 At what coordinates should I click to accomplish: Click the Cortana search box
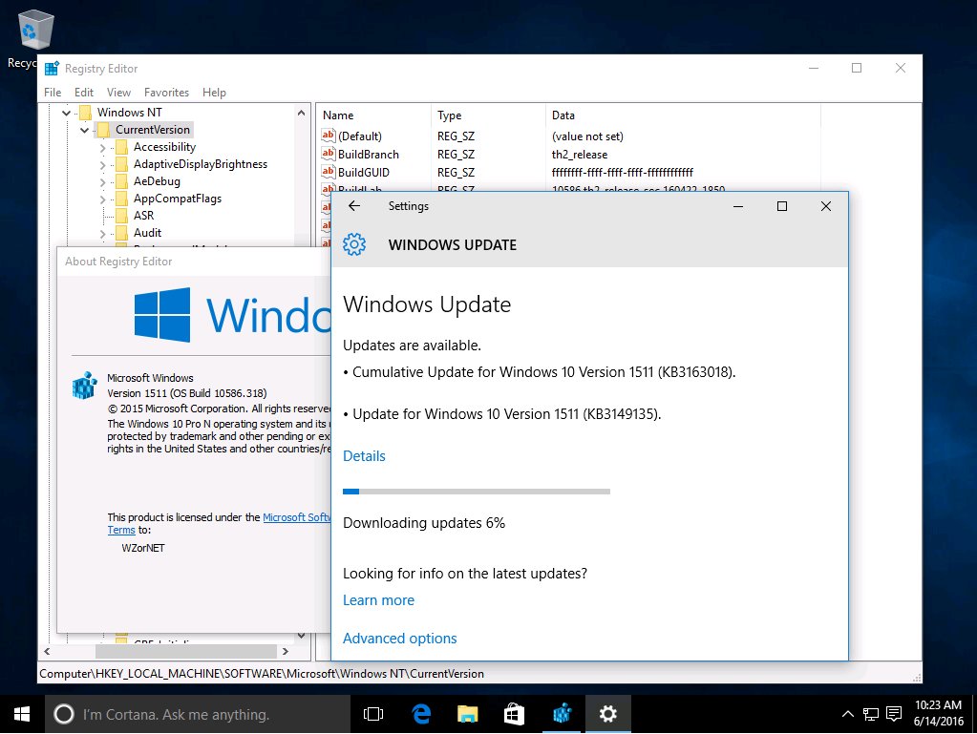point(198,714)
